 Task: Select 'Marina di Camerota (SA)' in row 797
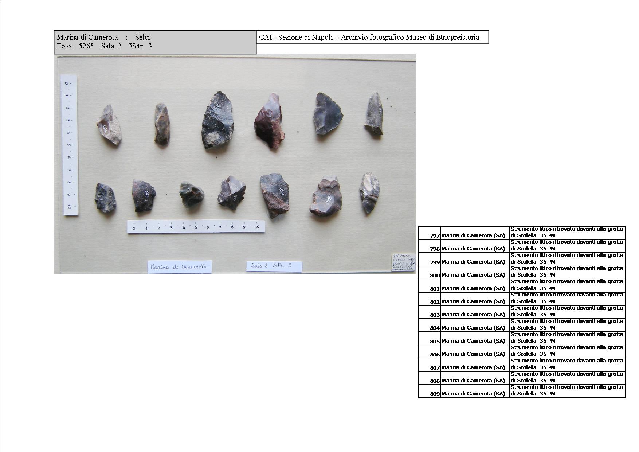coord(473,235)
